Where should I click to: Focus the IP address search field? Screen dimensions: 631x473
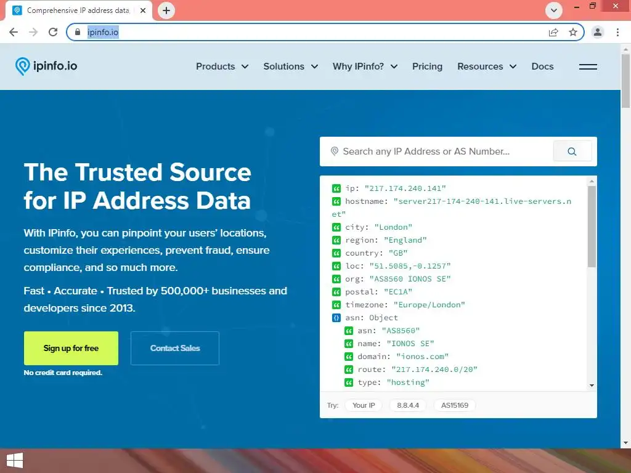click(x=437, y=152)
